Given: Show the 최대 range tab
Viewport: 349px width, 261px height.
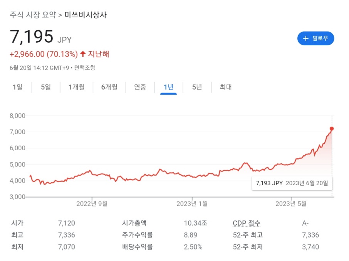Looking at the screenshot, I should (226, 87).
